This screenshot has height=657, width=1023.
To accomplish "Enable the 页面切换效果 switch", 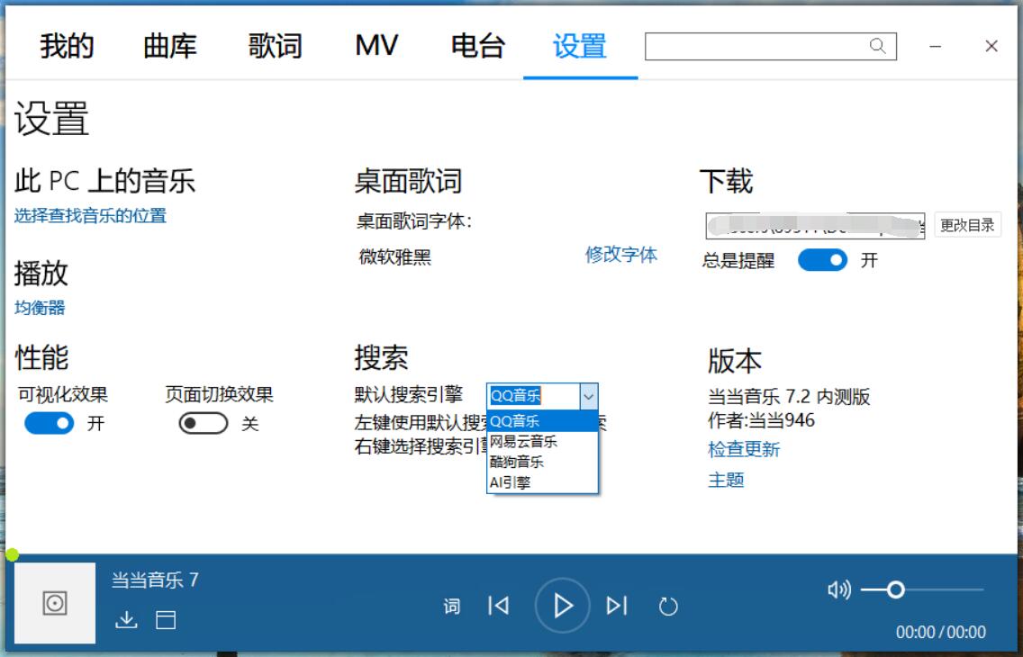I will tap(204, 424).
